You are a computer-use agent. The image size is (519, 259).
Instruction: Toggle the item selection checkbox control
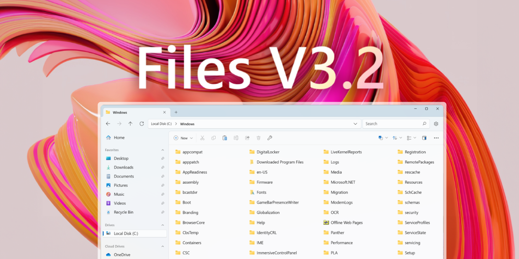pyautogui.click(x=380, y=138)
